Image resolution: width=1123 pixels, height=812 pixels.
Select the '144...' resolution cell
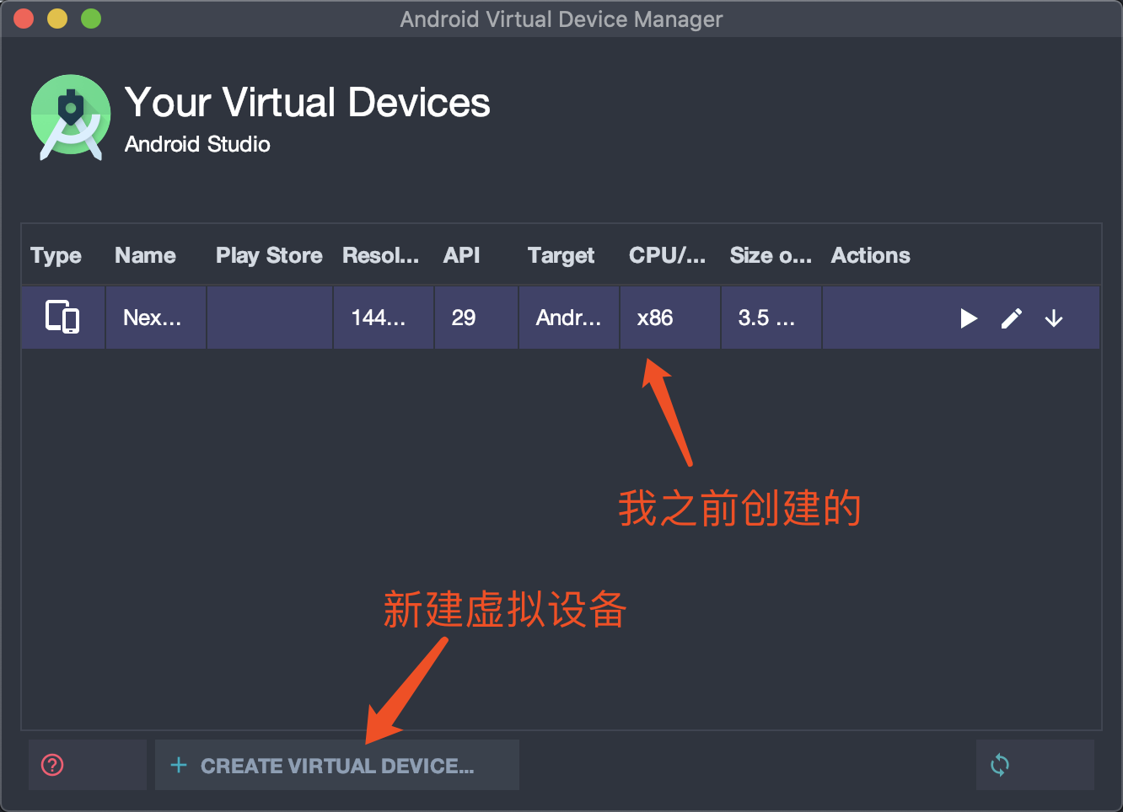[x=384, y=318]
